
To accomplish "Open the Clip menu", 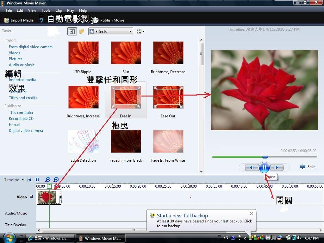I will 59,10.
